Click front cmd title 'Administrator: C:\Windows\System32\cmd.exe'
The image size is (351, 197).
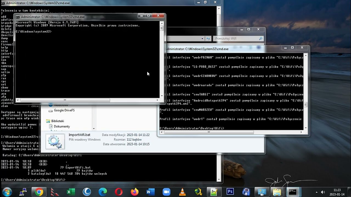53,17
